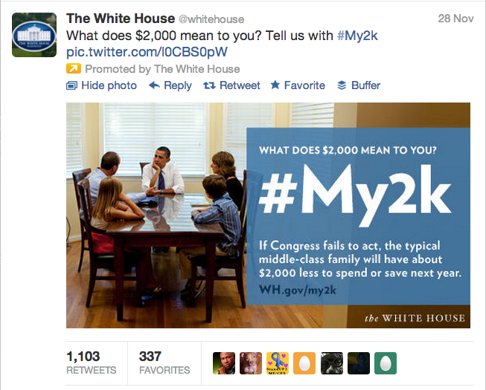Image resolution: width=486 pixels, height=390 pixels.
Task: View the 337 favorites list
Action: [x=164, y=363]
